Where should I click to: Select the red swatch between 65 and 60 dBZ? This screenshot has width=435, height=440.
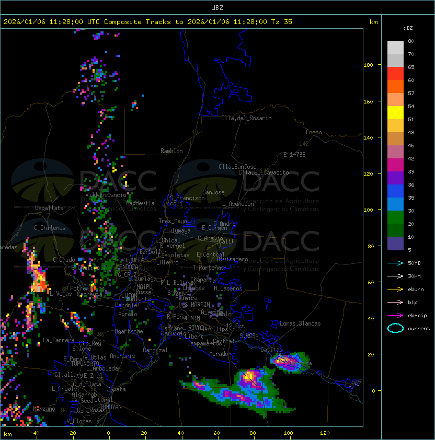[395, 74]
